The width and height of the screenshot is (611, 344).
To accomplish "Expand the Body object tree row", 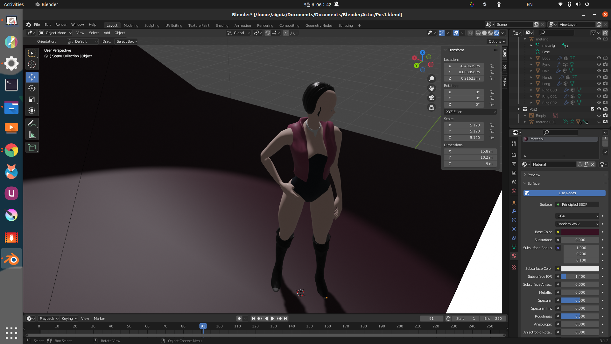I will (x=531, y=58).
